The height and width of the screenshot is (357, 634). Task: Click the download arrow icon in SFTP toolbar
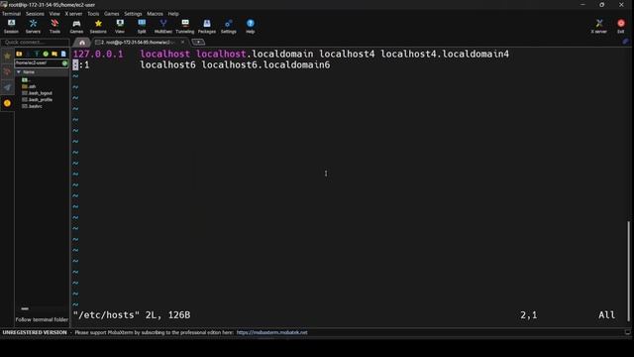28,54
